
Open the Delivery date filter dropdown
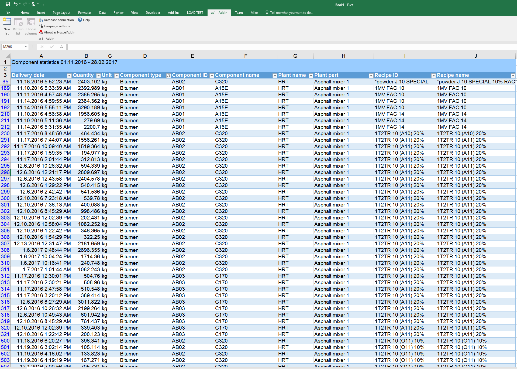[69, 76]
